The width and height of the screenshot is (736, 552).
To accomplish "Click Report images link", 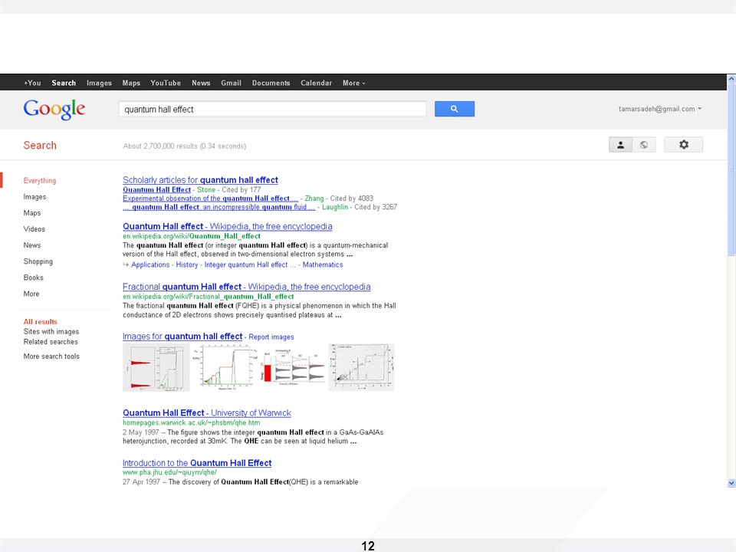I will (x=271, y=337).
